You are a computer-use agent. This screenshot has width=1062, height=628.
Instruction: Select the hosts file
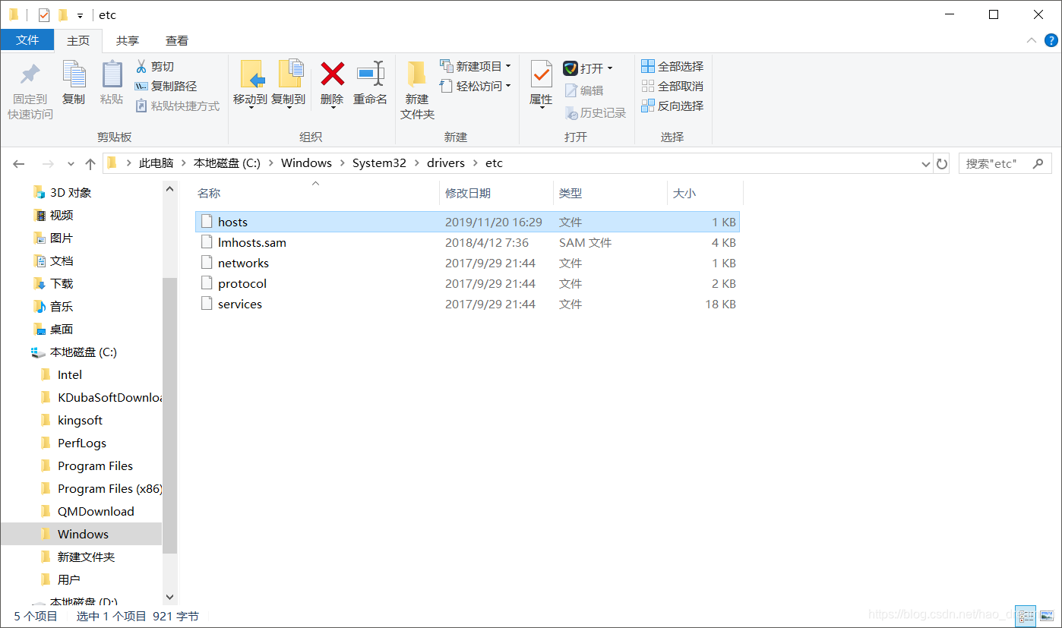click(467, 222)
